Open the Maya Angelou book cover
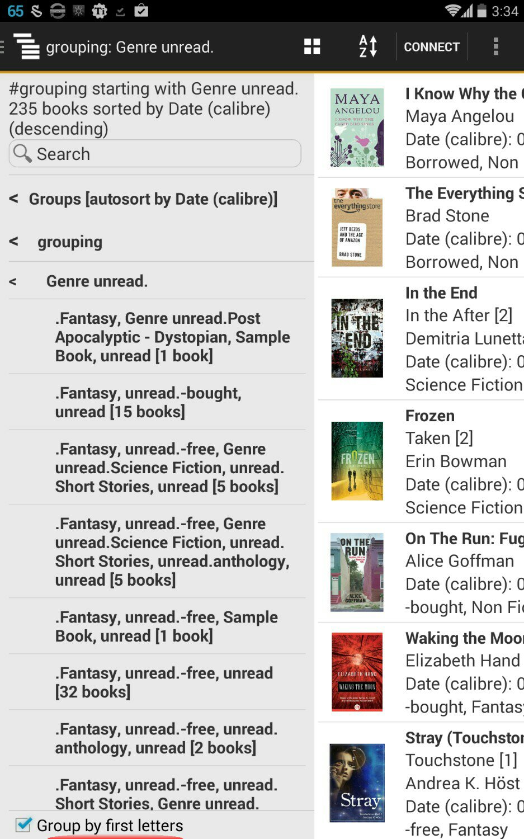Screen dimensions: 524x839 coord(357,128)
